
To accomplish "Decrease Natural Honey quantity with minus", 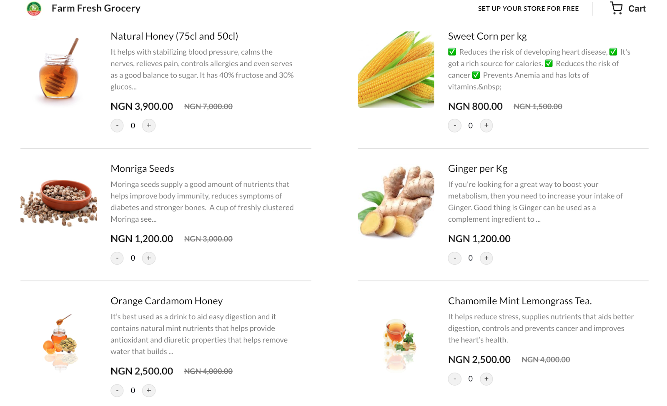I will 117,125.
